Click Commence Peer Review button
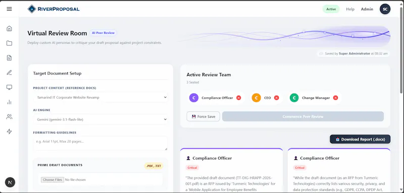The image size is (404, 193). (x=303, y=116)
